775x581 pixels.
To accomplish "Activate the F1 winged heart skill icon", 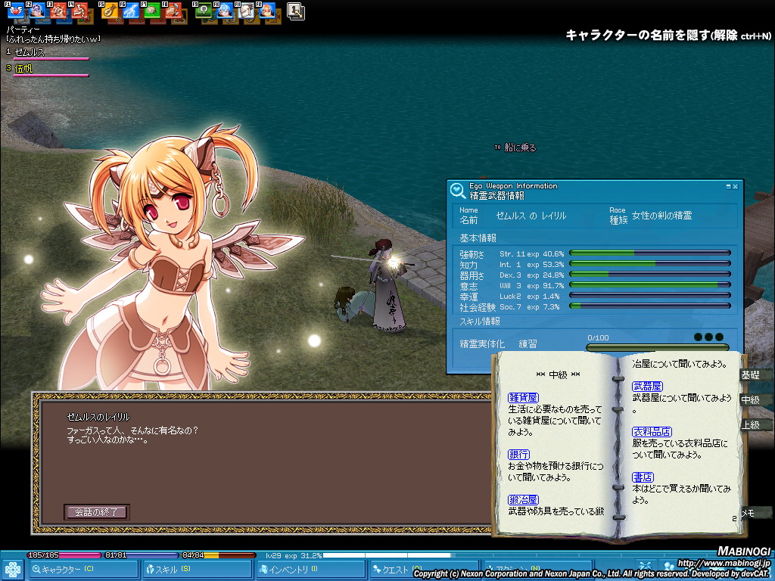I will (16, 11).
